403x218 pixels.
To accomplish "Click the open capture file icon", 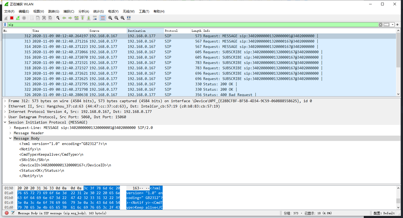I will (x=32, y=18).
